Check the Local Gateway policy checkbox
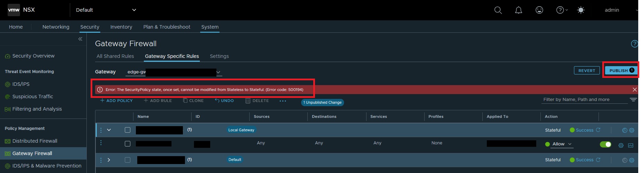 (x=128, y=130)
